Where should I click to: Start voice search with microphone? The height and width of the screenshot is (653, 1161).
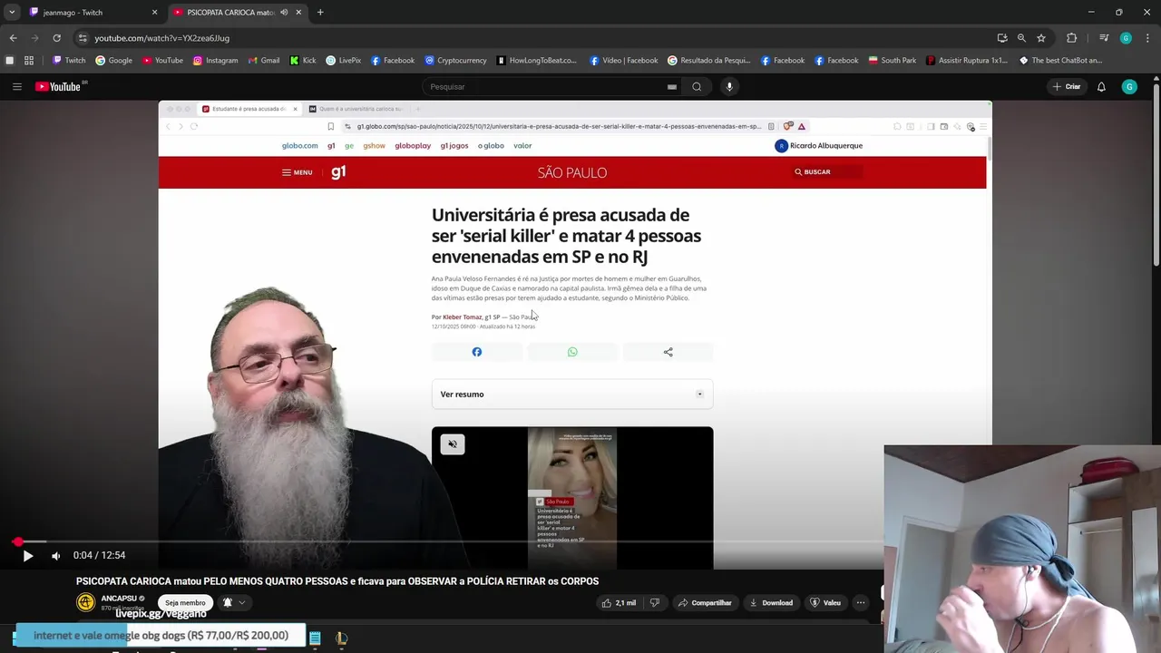(x=729, y=87)
